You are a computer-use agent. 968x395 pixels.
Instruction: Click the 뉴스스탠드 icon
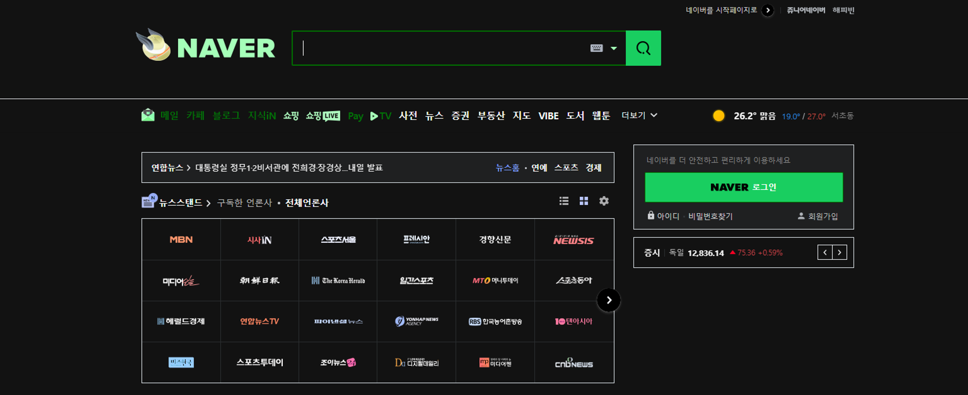point(149,201)
